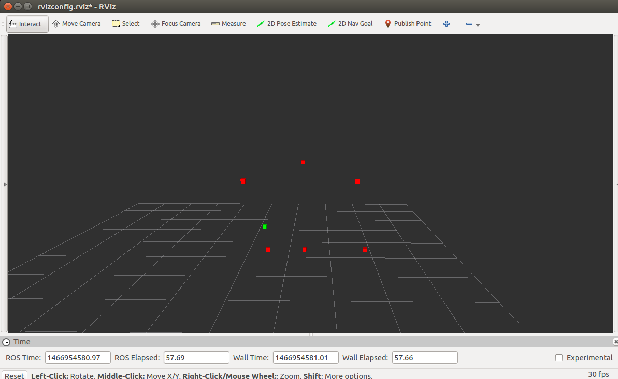
Task: Add a new tool with plus icon
Action: pyautogui.click(x=447, y=24)
